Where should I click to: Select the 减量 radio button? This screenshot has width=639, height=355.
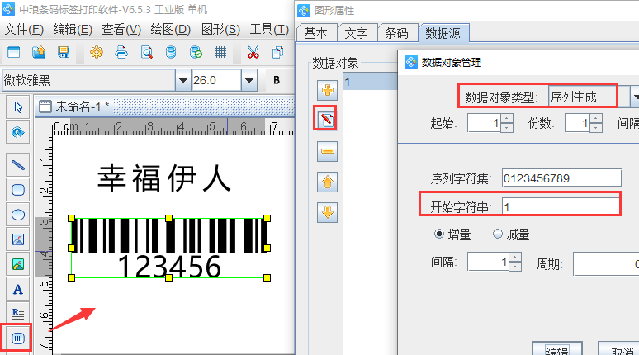(x=498, y=234)
